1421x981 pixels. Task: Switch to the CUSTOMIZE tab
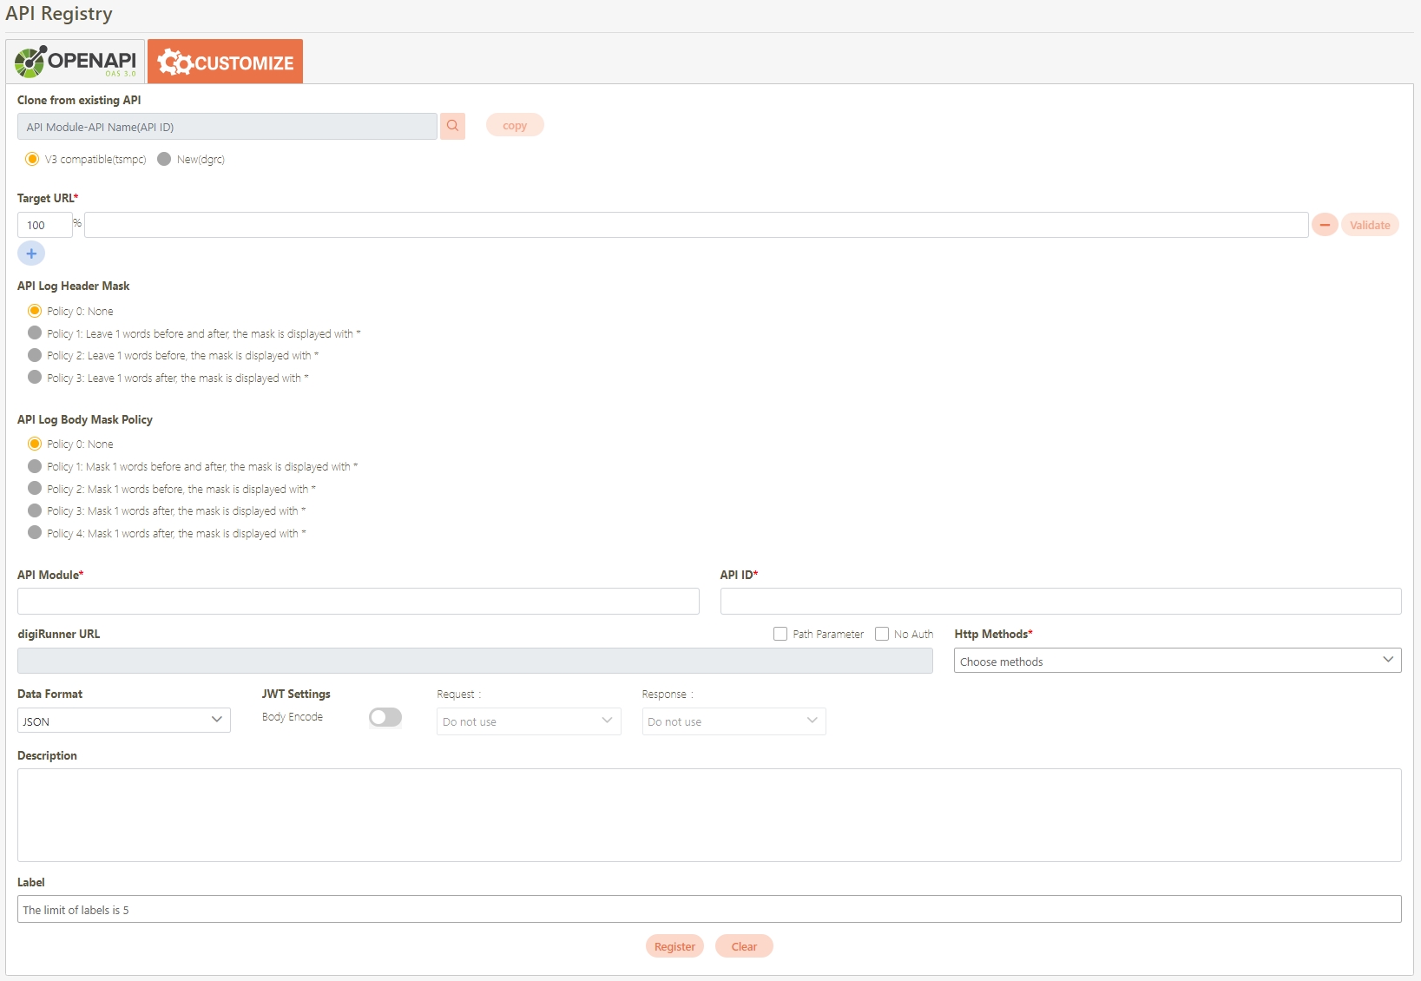coord(226,62)
